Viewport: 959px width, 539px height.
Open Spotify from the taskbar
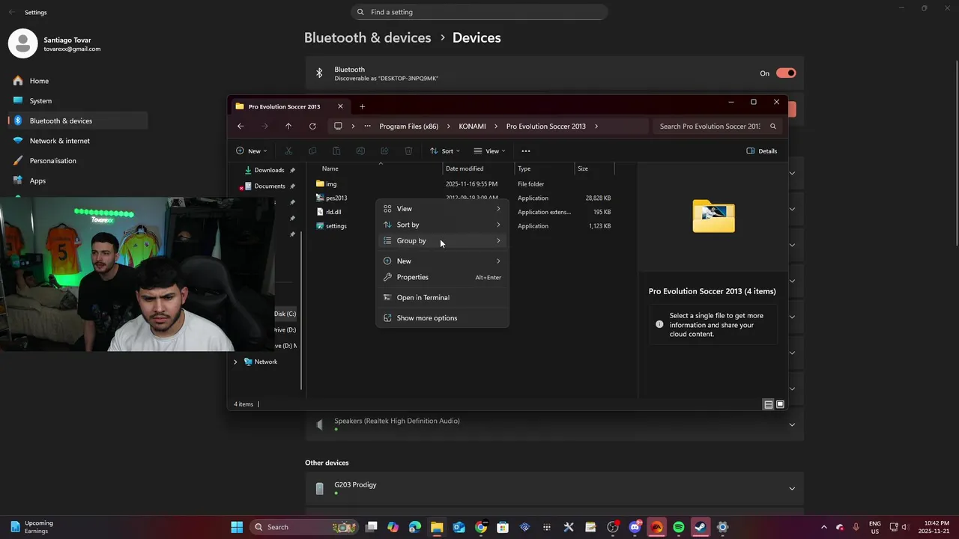679,527
